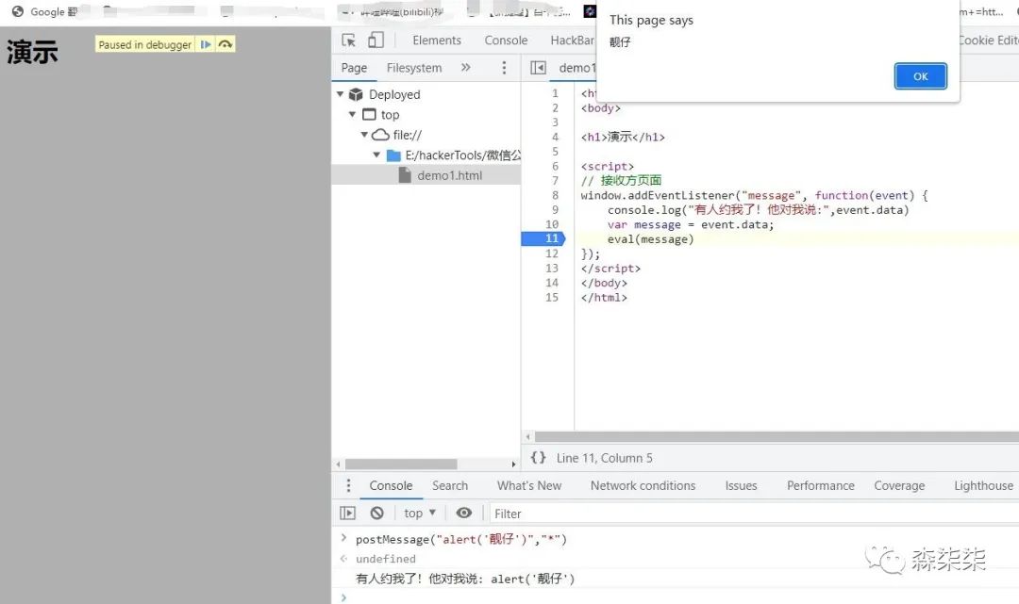Step over next function call
This screenshot has width=1019, height=604.
(225, 44)
